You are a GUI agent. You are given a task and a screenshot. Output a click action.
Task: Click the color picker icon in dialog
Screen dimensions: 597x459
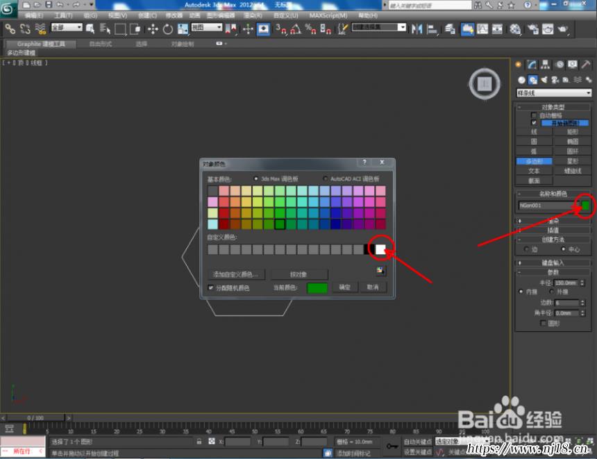click(380, 270)
